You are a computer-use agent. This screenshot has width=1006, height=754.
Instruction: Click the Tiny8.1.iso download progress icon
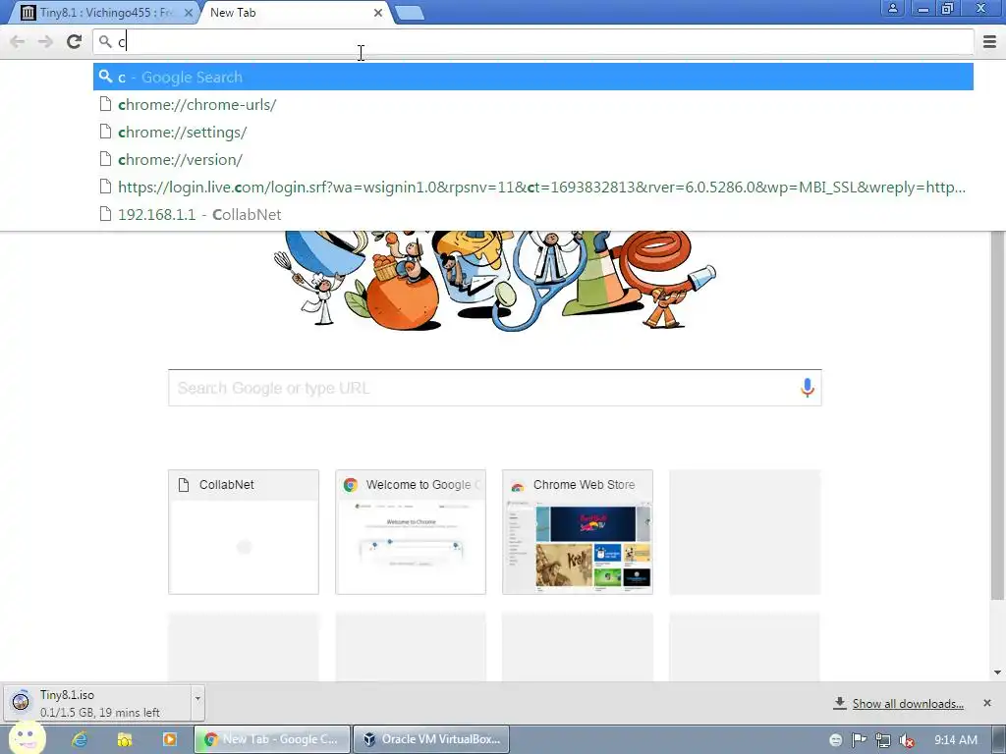pos(21,702)
